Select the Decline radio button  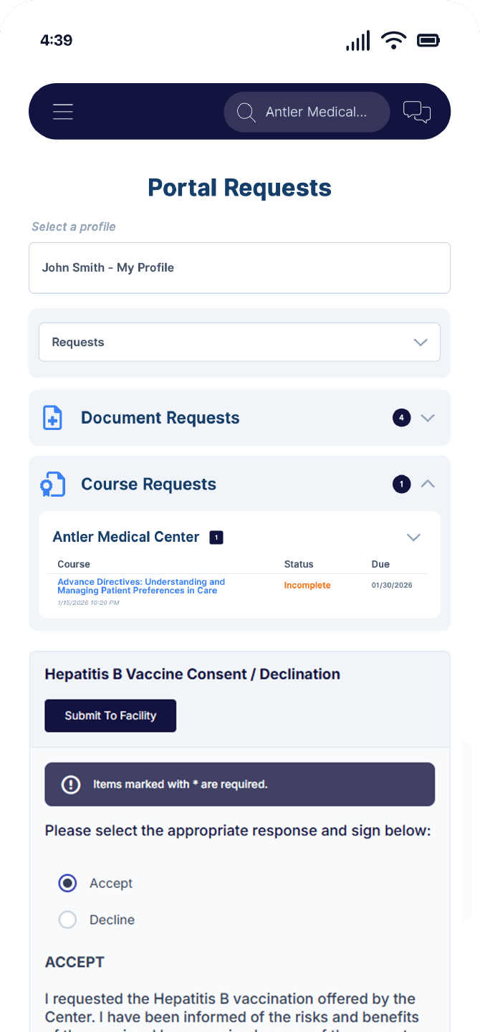point(67,919)
